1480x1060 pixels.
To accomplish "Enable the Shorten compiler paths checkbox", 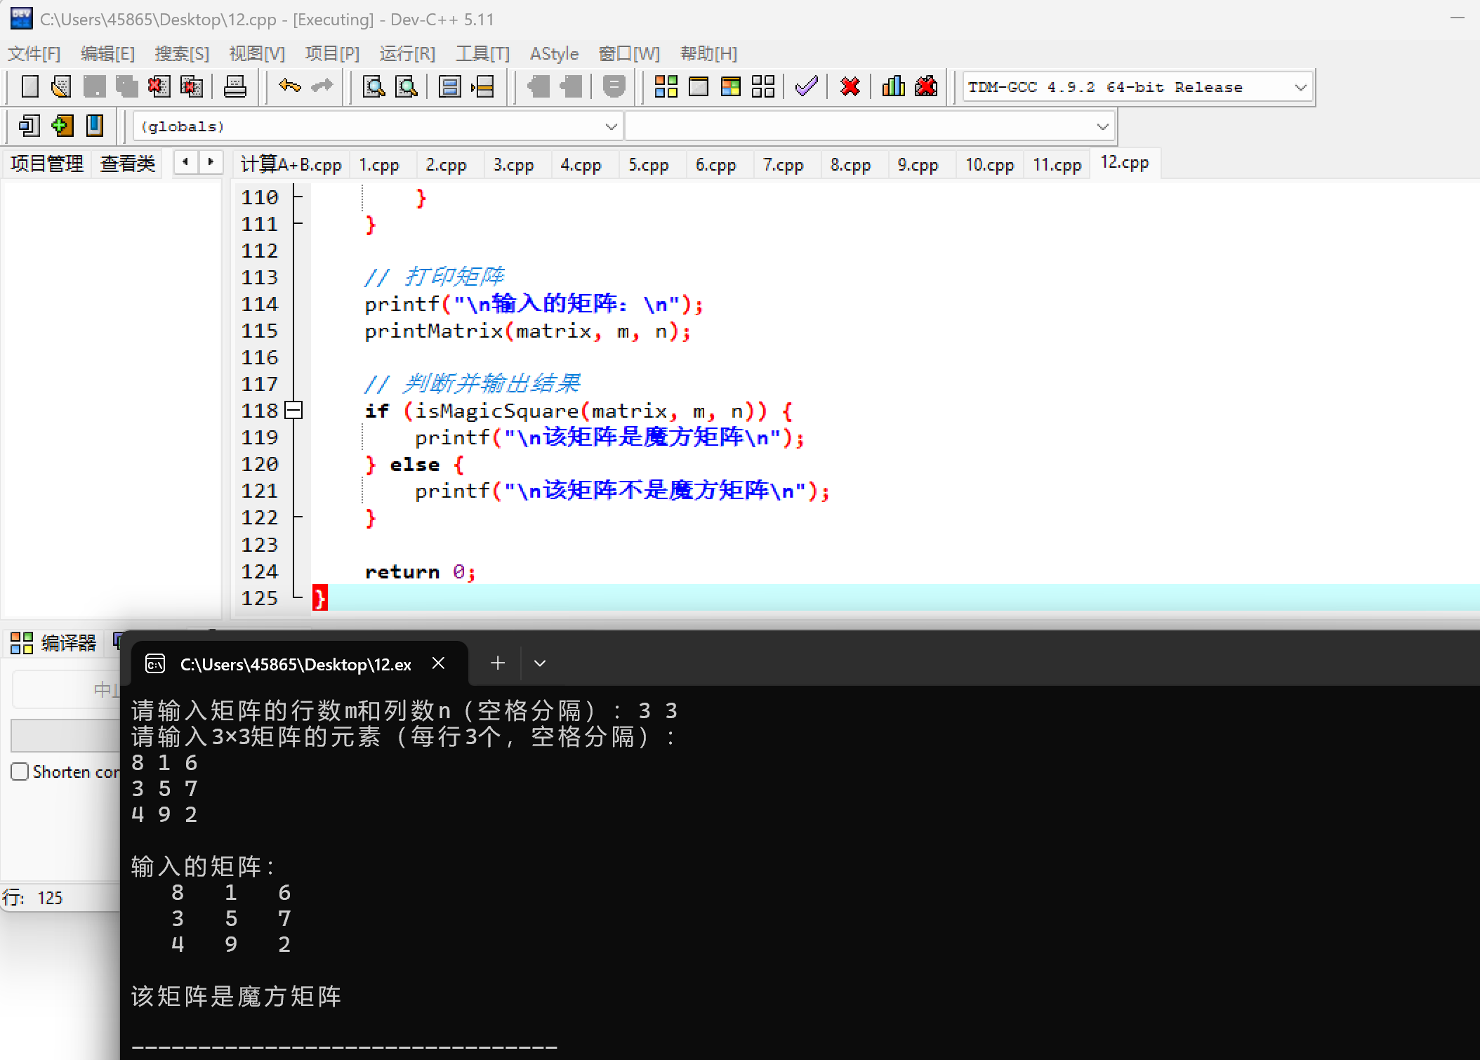I will pyautogui.click(x=20, y=771).
